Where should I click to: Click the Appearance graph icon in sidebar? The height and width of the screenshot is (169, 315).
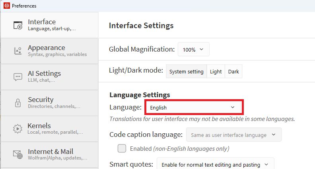[x=18, y=51]
